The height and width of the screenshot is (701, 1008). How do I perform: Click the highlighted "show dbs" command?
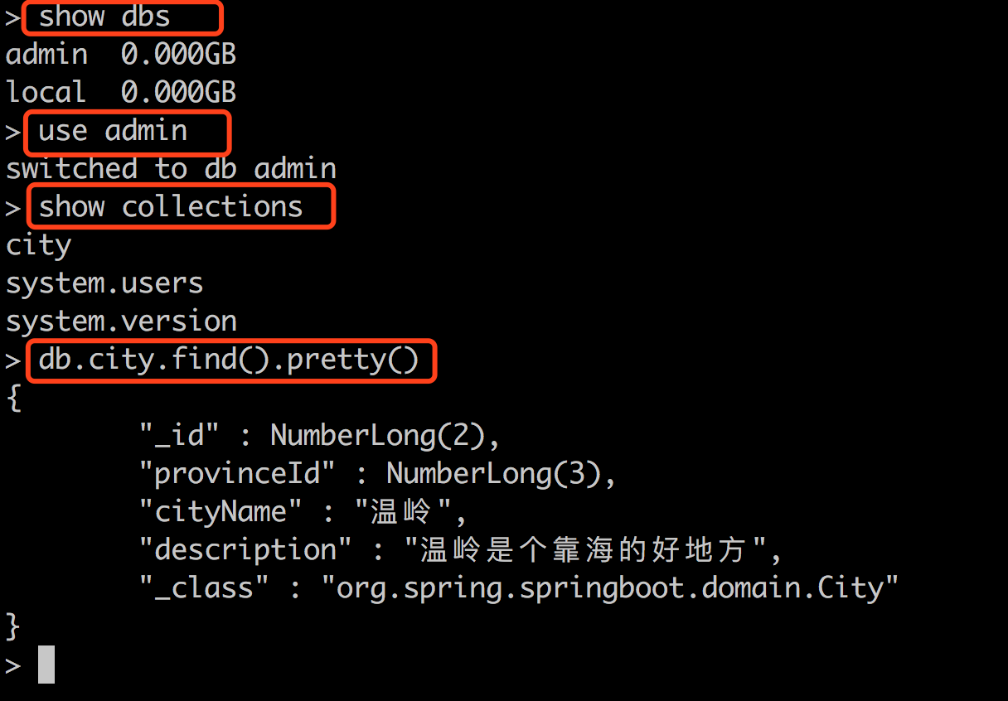point(104,17)
